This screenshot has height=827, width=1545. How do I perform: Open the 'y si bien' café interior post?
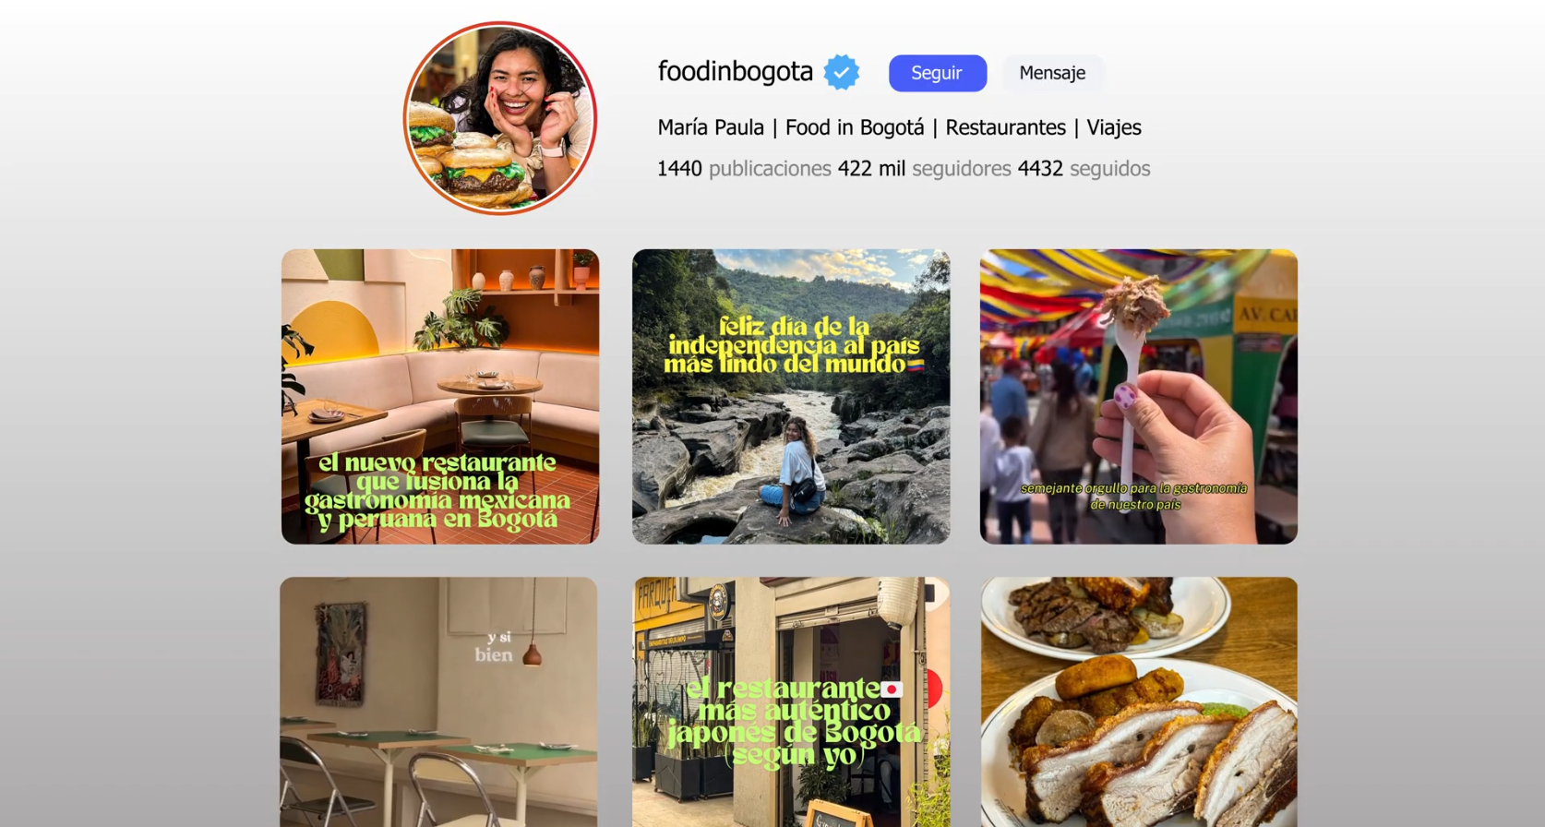[438, 701]
